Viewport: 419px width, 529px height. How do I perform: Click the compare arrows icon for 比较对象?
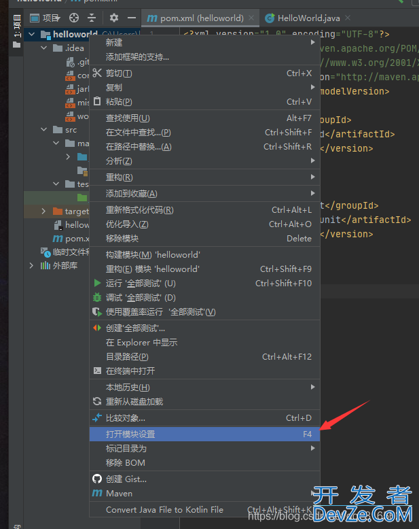click(97, 417)
